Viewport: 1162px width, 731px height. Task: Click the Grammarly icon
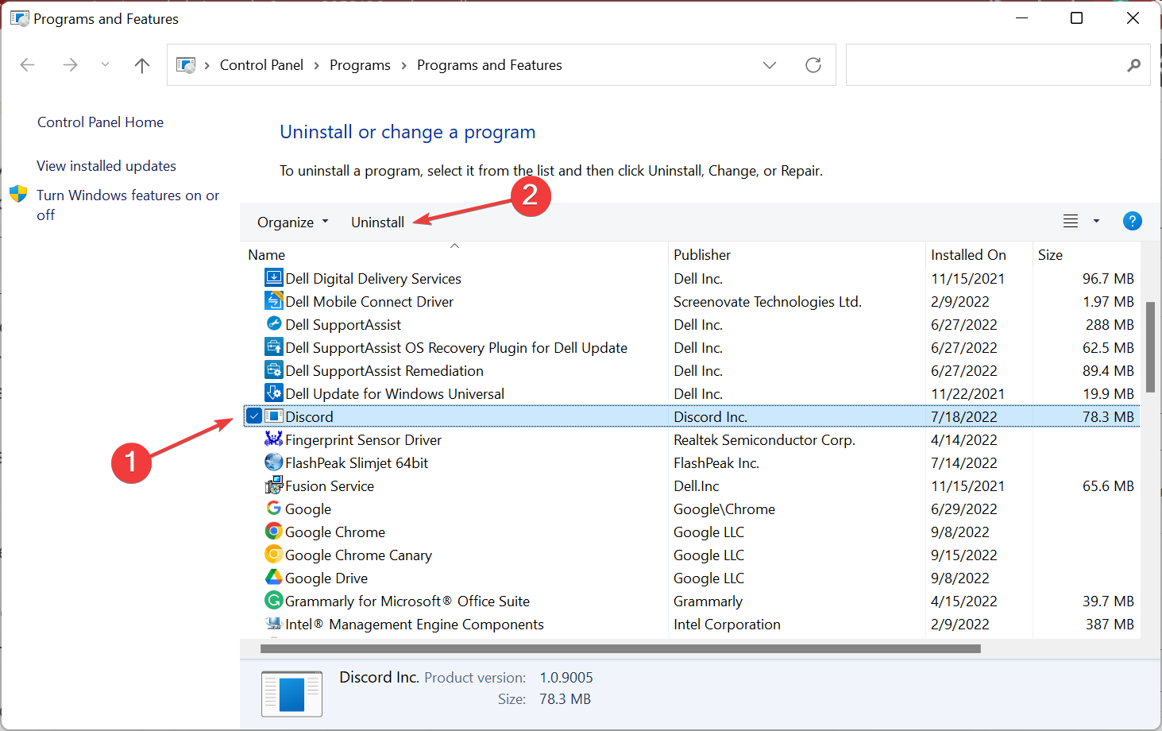point(273,600)
